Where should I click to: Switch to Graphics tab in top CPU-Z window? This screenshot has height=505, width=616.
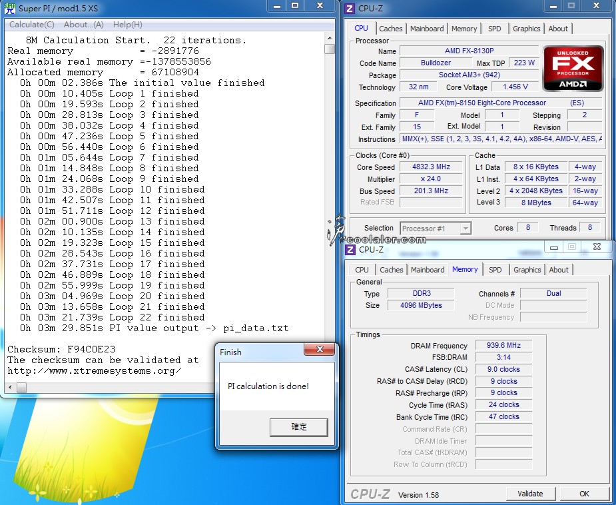coord(526,29)
